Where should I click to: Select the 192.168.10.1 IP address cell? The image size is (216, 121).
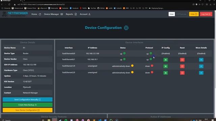click(92, 59)
